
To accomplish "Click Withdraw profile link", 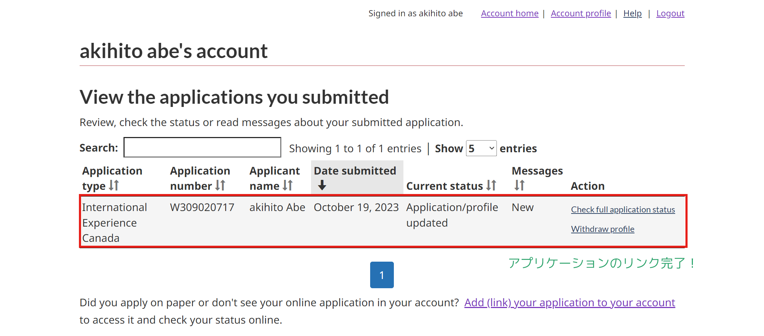I will coord(603,229).
